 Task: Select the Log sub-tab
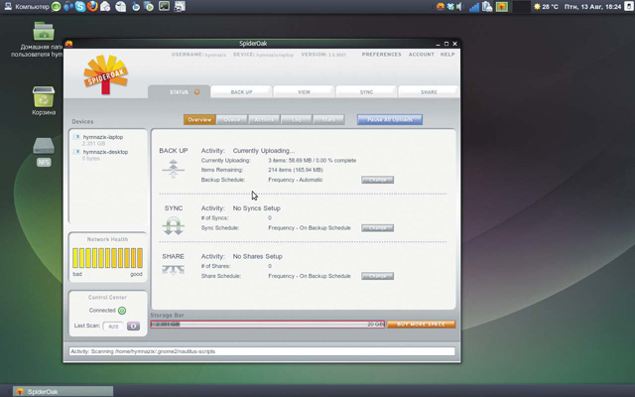tap(296, 119)
